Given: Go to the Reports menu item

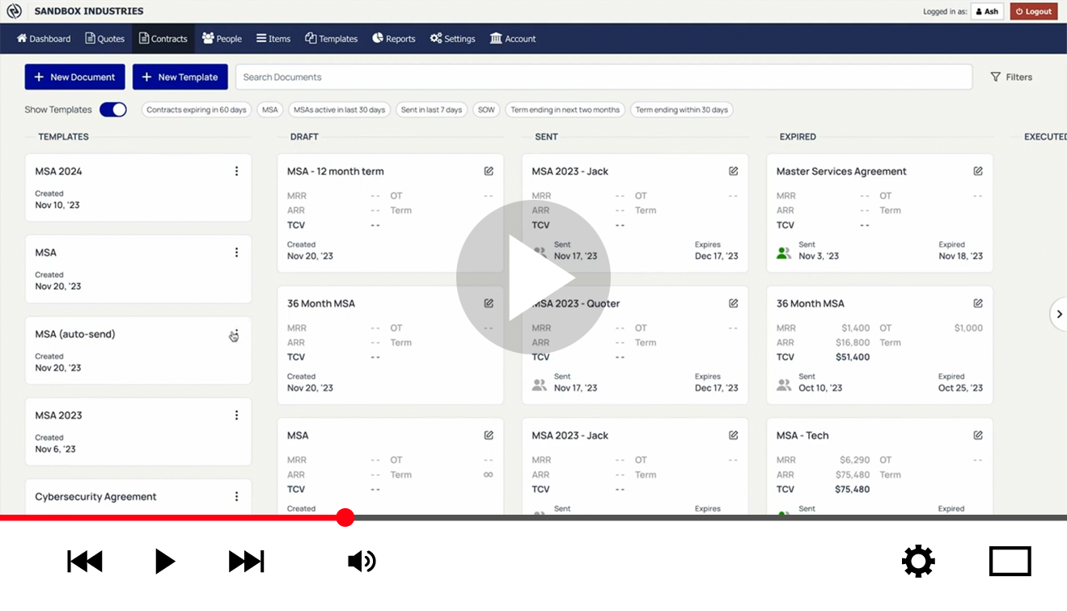Looking at the screenshot, I should click(x=393, y=39).
